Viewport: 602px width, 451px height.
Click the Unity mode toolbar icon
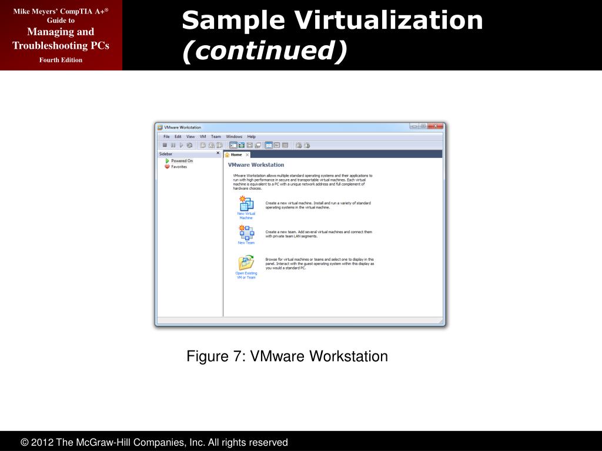(x=258, y=146)
